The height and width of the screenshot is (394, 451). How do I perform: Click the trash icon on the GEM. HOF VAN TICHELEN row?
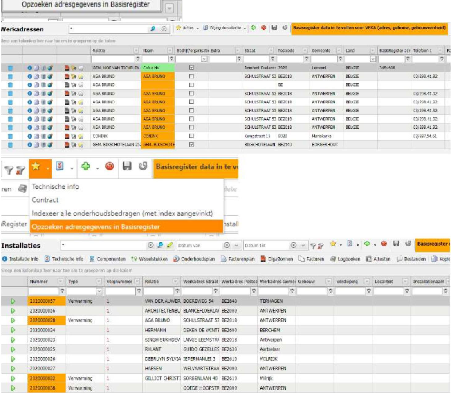tap(10, 68)
